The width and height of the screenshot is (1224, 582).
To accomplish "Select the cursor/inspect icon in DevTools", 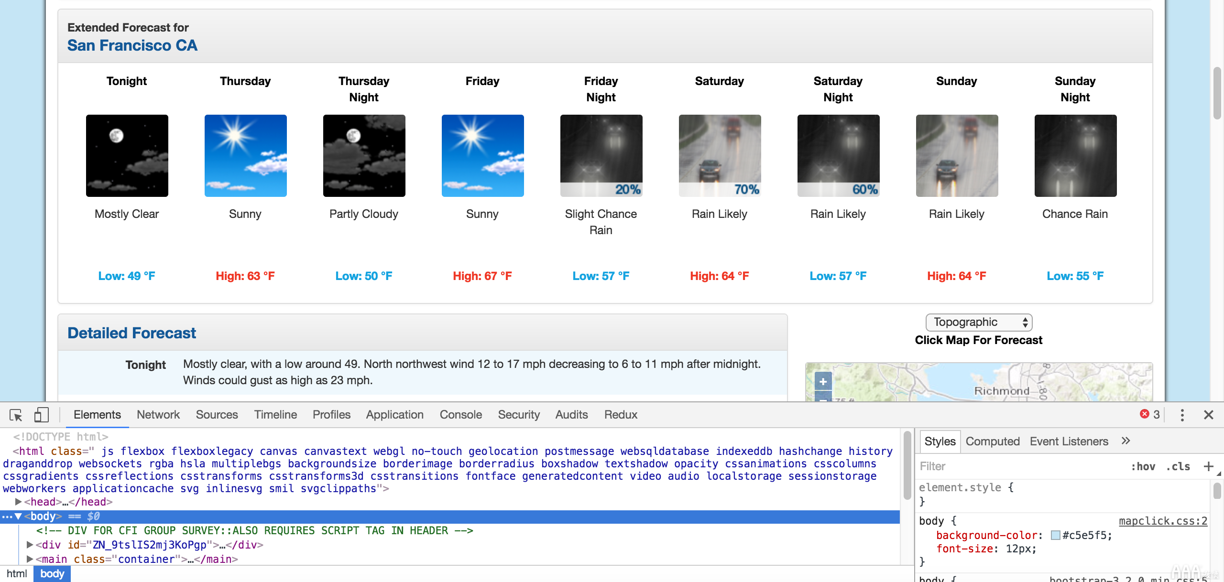I will [16, 413].
